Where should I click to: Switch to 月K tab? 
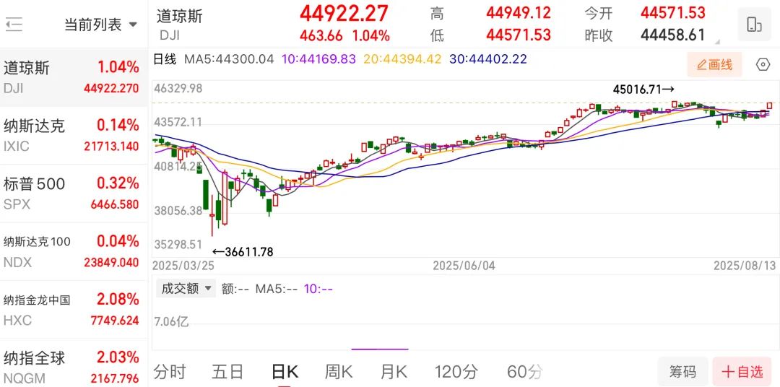(x=394, y=372)
